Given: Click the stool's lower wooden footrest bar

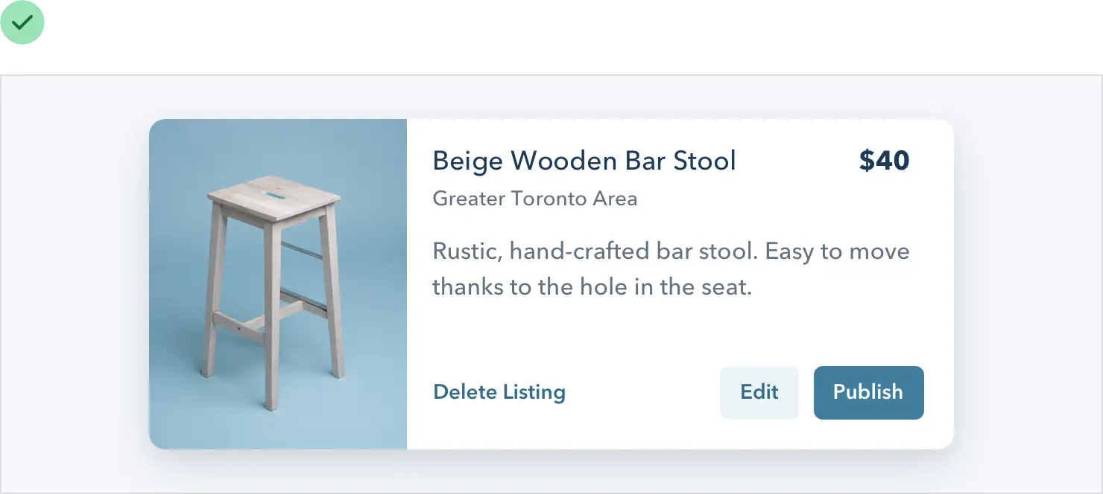Looking at the screenshot, I should point(238,326).
